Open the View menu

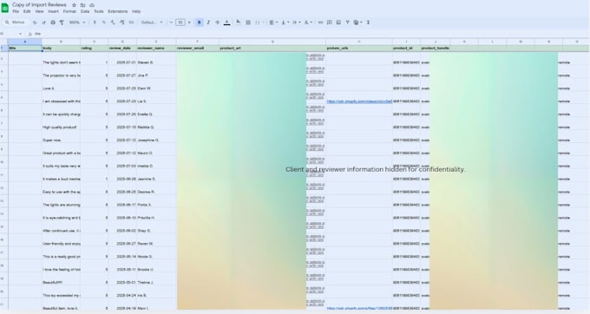pos(39,11)
